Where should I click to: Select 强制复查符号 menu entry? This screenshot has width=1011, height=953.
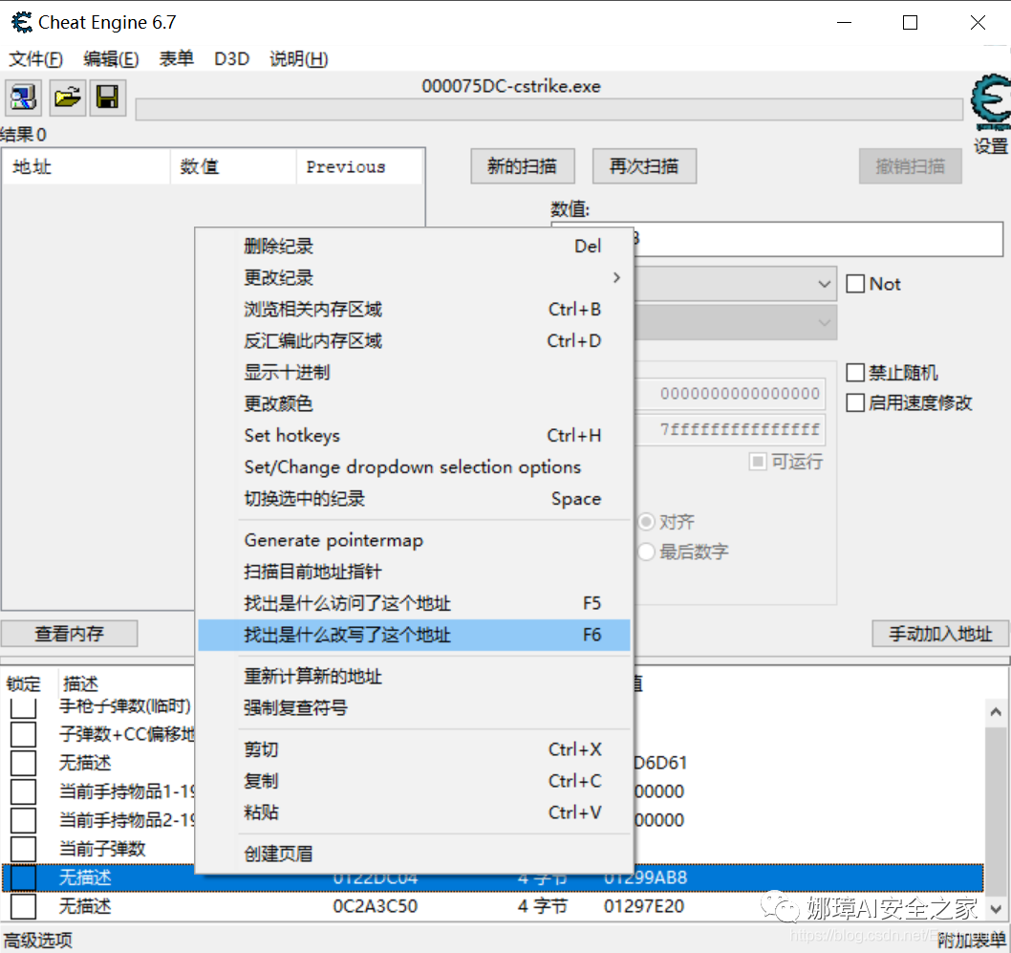tap(414, 707)
